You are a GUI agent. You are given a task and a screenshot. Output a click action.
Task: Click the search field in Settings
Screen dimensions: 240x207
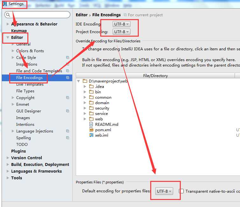[37, 15]
